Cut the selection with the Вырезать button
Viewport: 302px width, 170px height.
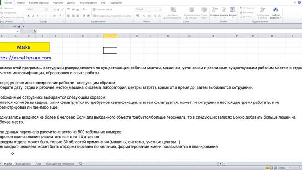point(7,8)
